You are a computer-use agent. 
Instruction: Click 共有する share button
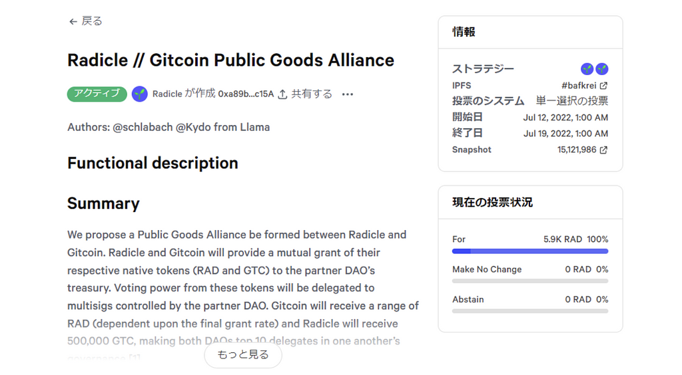tap(312, 94)
